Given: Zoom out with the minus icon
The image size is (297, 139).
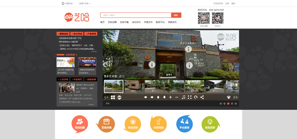Looking at the screenshot, I should click(x=177, y=97).
